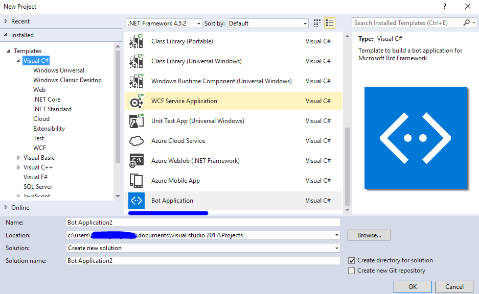
Task: Select the Extensibility category
Action: pos(49,129)
